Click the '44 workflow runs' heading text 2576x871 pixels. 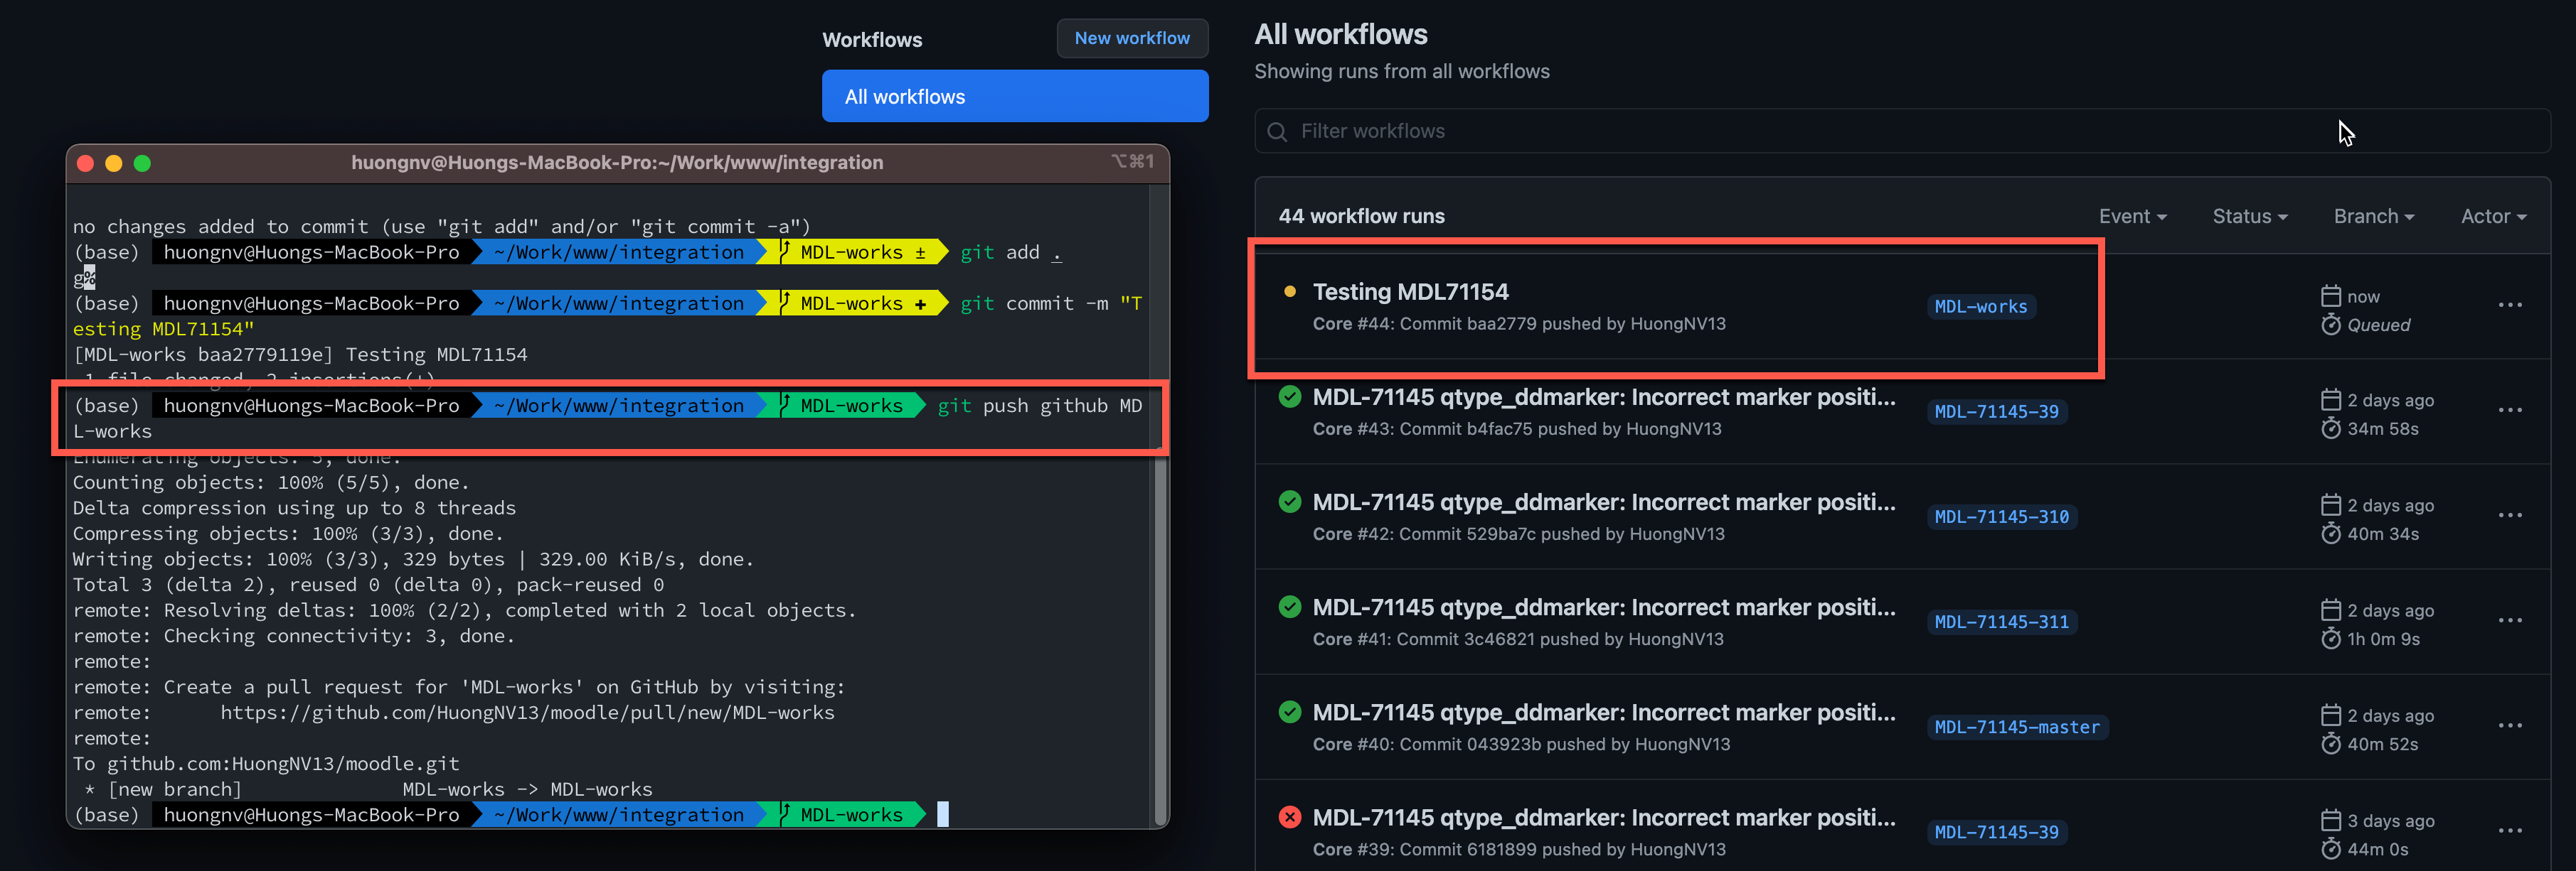click(x=1361, y=216)
